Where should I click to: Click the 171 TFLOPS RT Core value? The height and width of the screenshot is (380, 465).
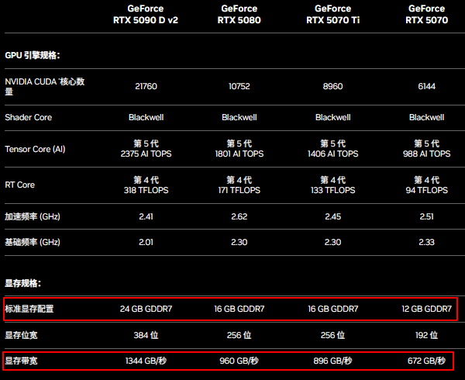pos(239,190)
